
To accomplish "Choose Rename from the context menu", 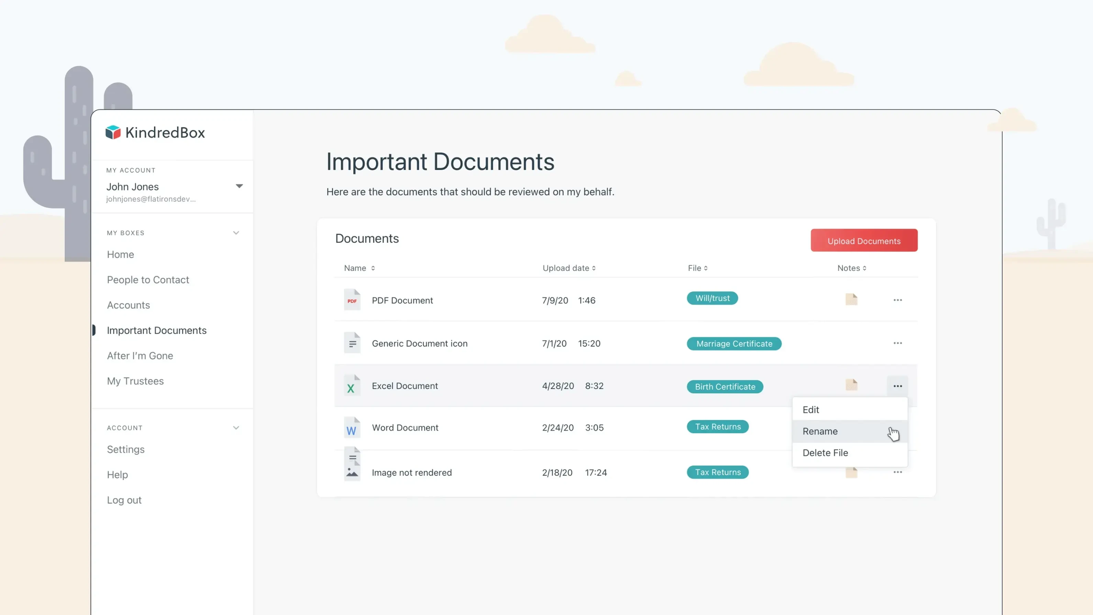I will pyautogui.click(x=820, y=431).
